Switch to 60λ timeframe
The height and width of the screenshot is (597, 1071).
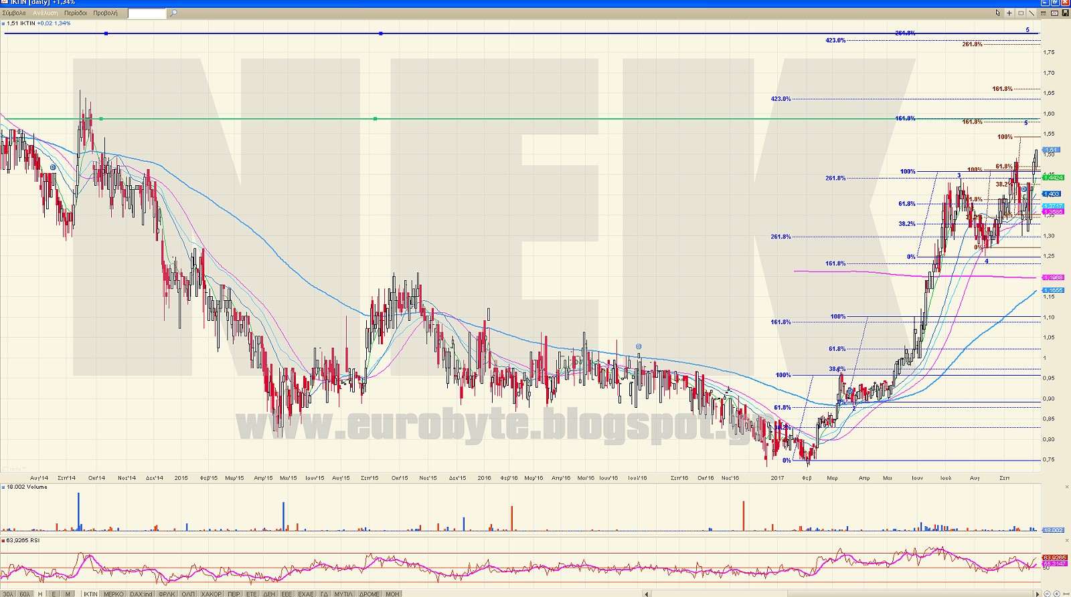(x=24, y=594)
